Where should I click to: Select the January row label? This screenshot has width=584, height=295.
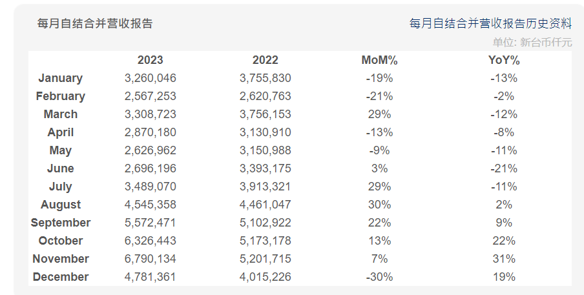(60, 78)
